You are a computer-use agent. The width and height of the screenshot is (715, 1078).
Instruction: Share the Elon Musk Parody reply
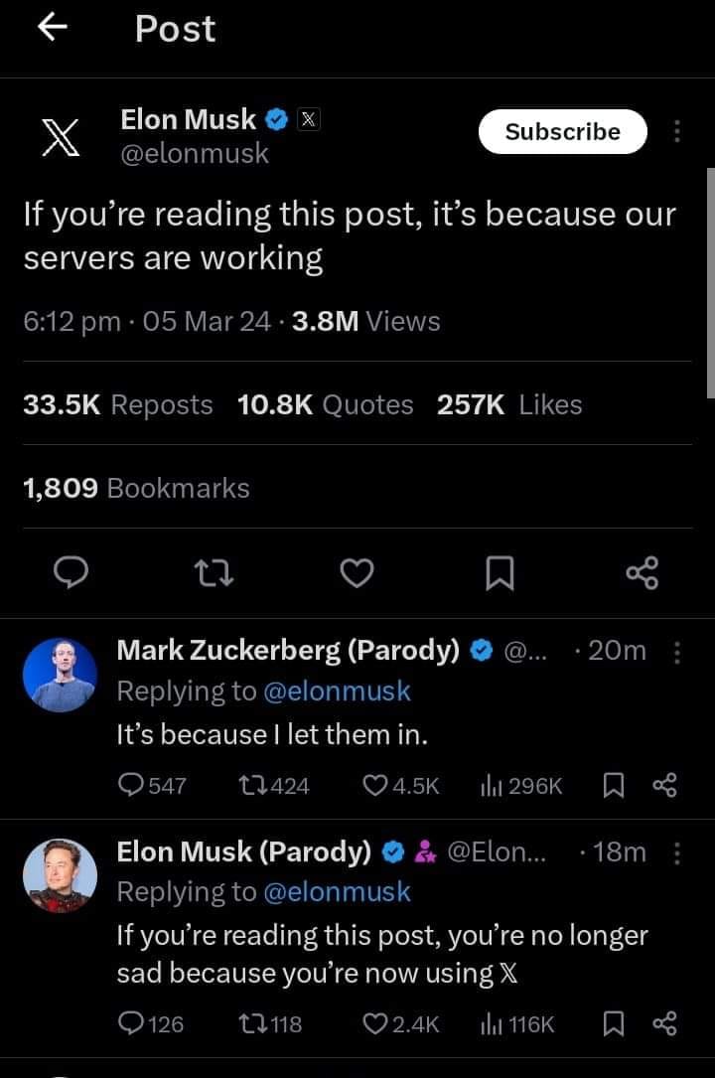[664, 1023]
